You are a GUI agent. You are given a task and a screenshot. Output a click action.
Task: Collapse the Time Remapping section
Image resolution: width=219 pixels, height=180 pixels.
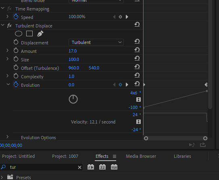(2, 8)
